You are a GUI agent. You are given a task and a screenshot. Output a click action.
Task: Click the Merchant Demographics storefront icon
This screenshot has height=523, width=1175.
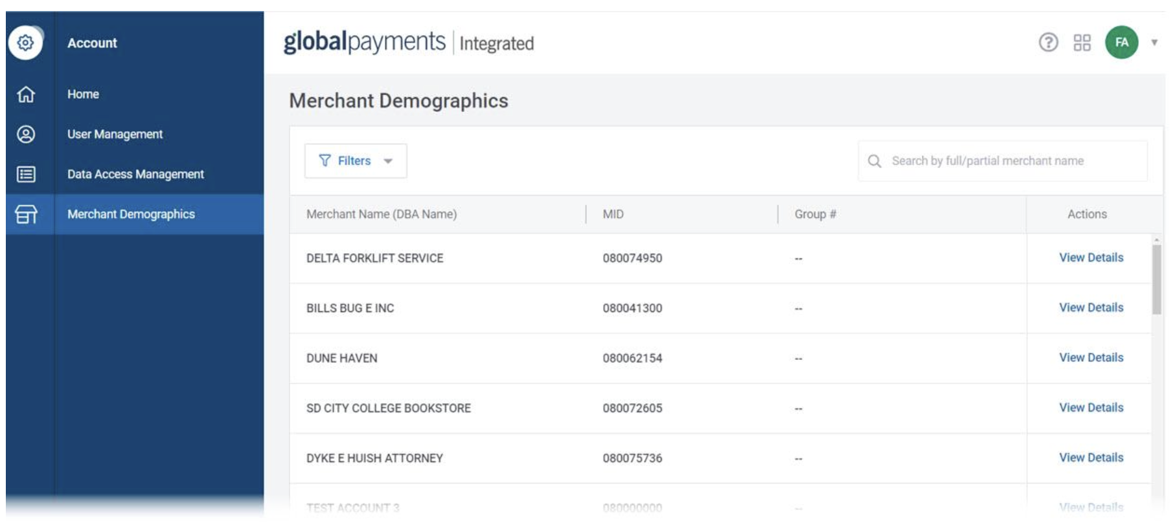click(x=26, y=214)
